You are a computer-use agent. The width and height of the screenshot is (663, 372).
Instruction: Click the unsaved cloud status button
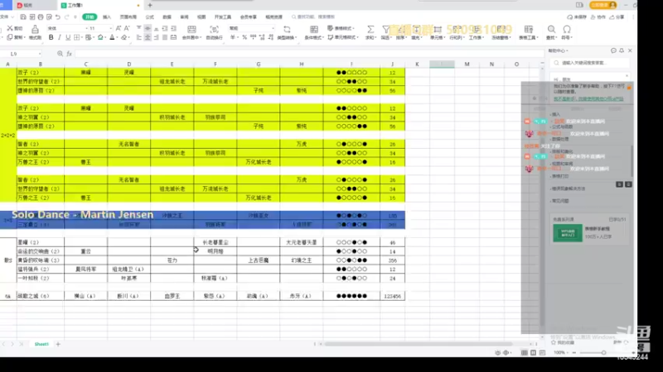577,17
